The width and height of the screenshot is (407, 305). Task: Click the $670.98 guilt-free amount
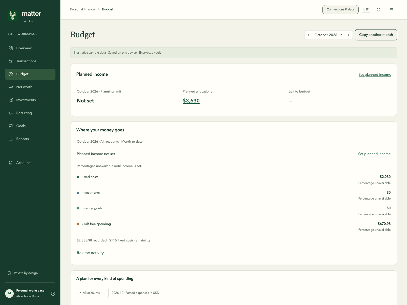pyautogui.click(x=384, y=224)
